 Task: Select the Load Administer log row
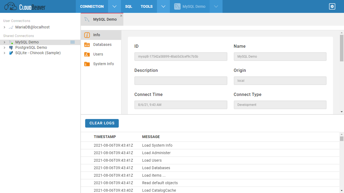click(x=210, y=153)
